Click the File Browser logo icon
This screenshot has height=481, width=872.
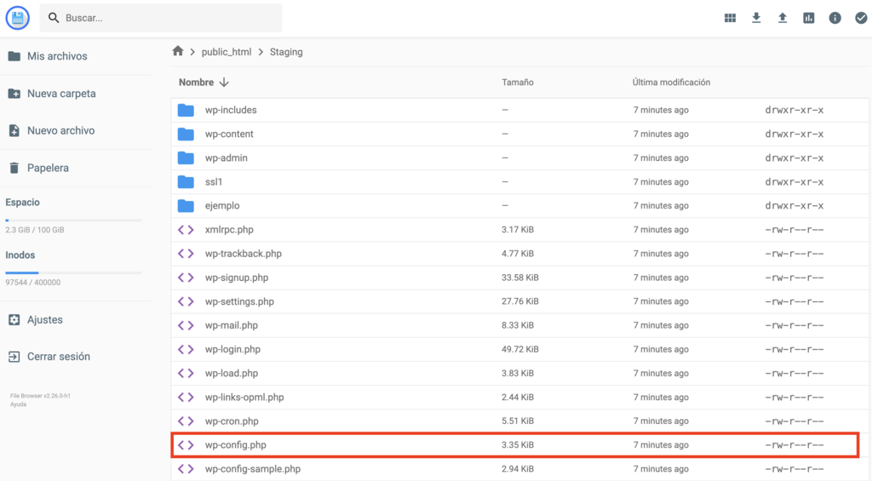point(17,18)
